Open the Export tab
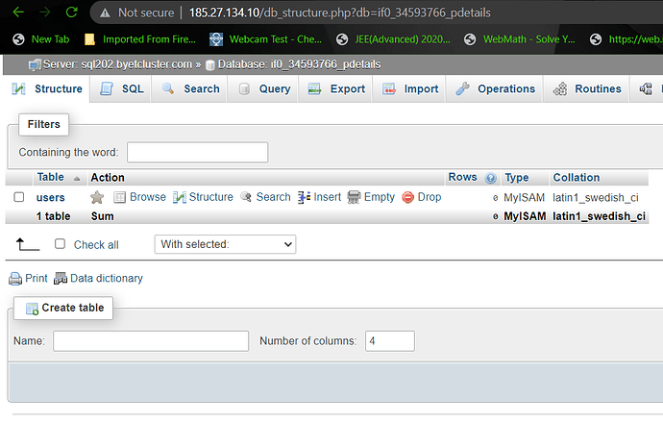663x423 pixels. pos(336,89)
